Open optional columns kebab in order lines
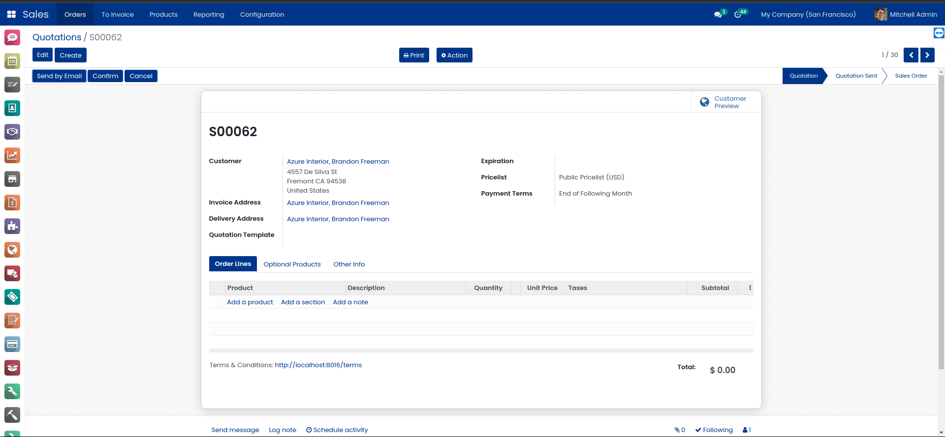Screen dimensions: 945x437 tap(750, 288)
